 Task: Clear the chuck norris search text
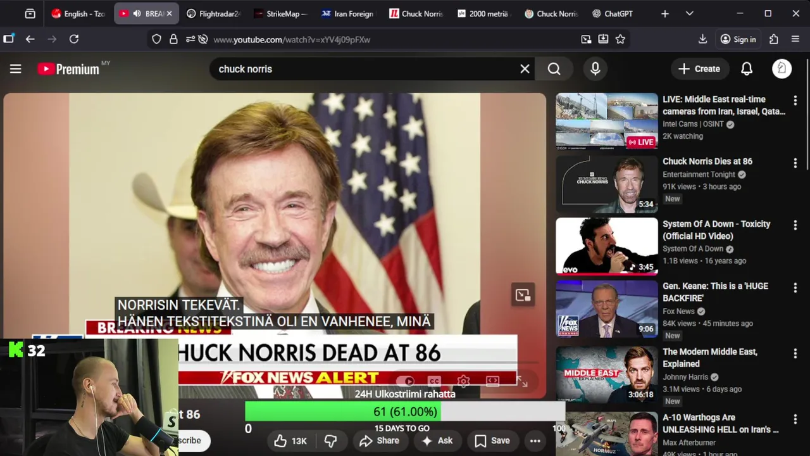[x=525, y=69]
